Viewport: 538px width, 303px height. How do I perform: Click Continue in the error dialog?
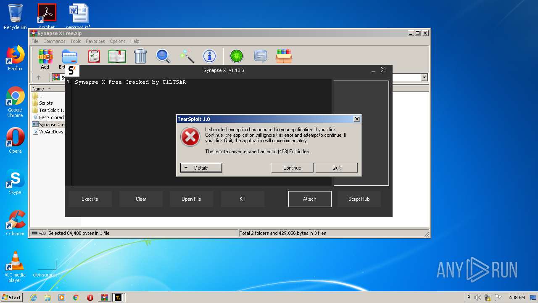(x=292, y=168)
